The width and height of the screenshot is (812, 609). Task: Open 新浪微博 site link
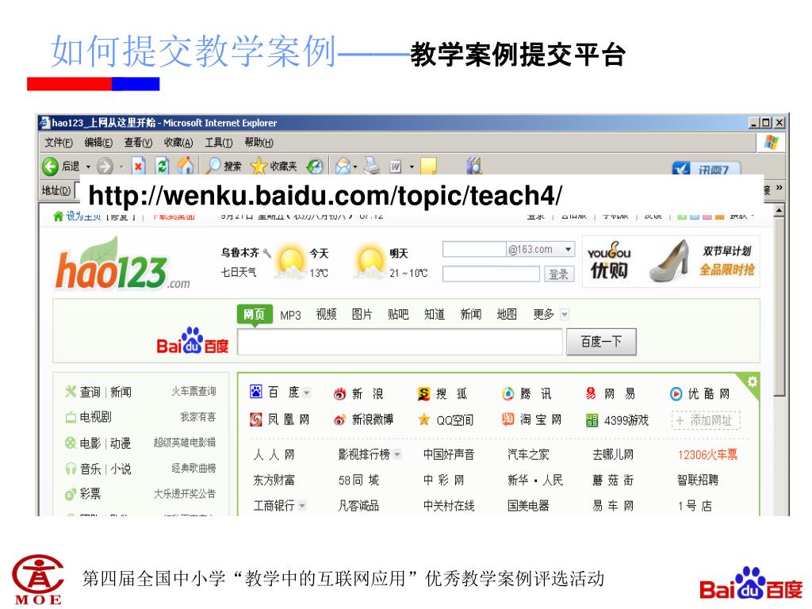[x=363, y=419]
